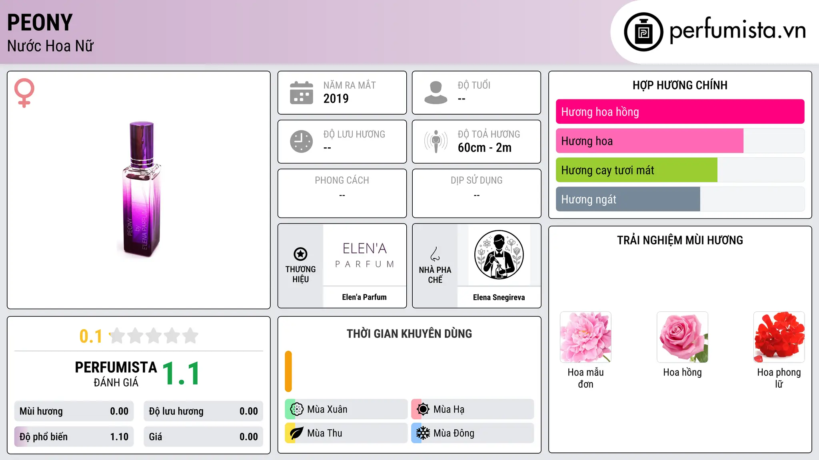Select the Mùa Hạ season label

pos(449,409)
